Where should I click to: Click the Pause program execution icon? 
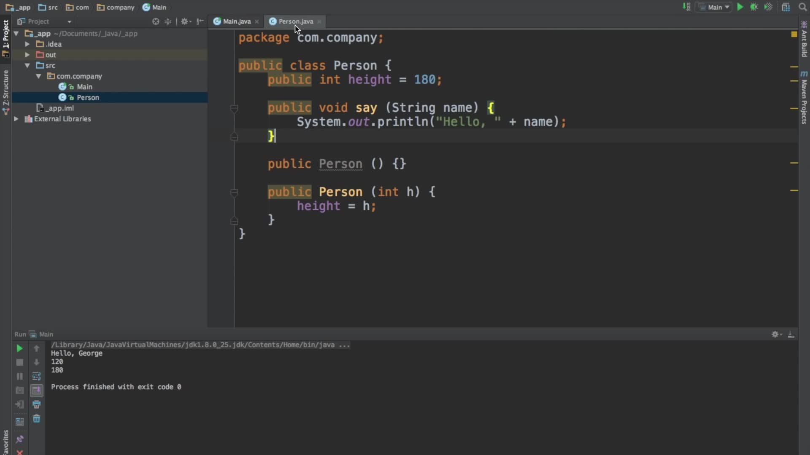[x=19, y=377]
